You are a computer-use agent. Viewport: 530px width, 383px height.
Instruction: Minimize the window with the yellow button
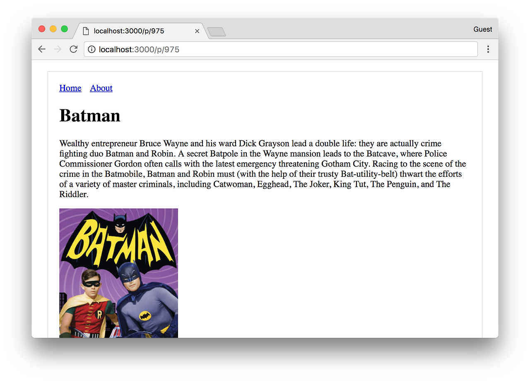point(53,29)
